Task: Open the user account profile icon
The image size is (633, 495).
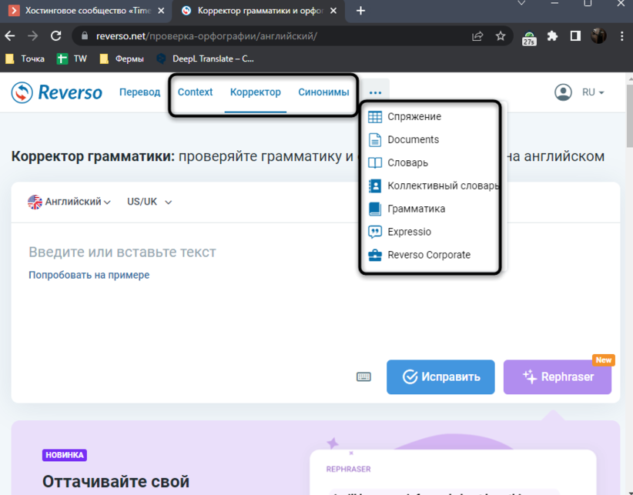Action: click(563, 92)
